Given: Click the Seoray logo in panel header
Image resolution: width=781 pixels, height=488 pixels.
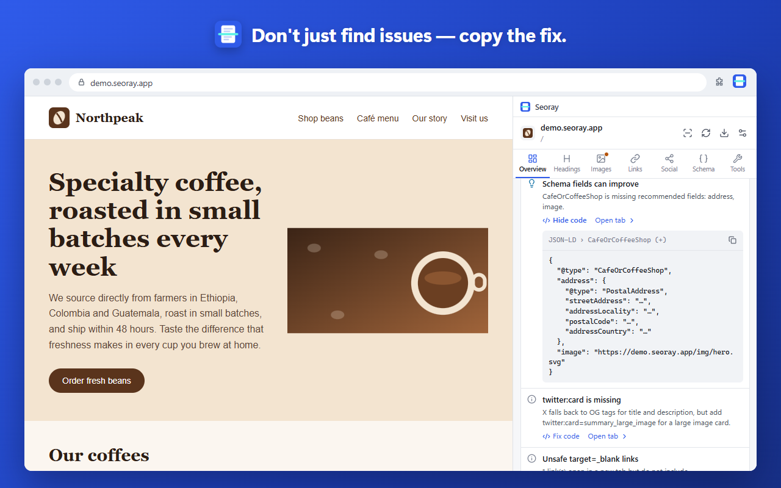Looking at the screenshot, I should [525, 107].
